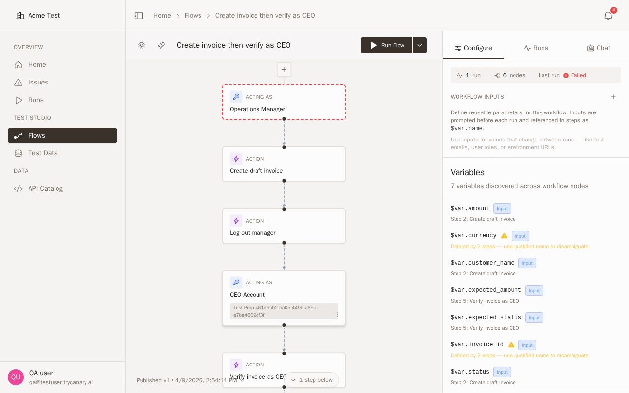629x393 pixels.
Task: Click the 6 nodes count
Action: 510,75
